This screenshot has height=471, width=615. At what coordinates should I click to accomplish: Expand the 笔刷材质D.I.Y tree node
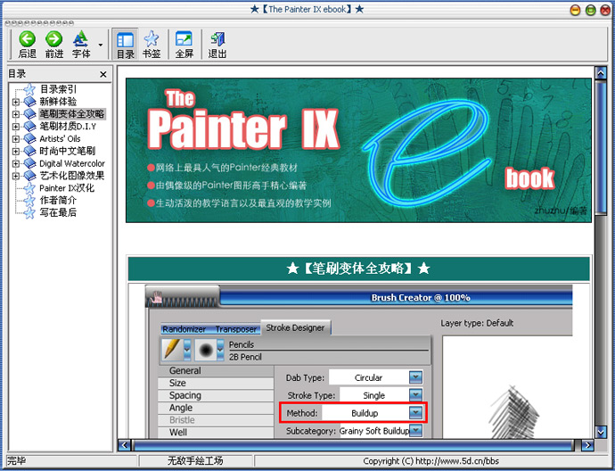[x=15, y=127]
